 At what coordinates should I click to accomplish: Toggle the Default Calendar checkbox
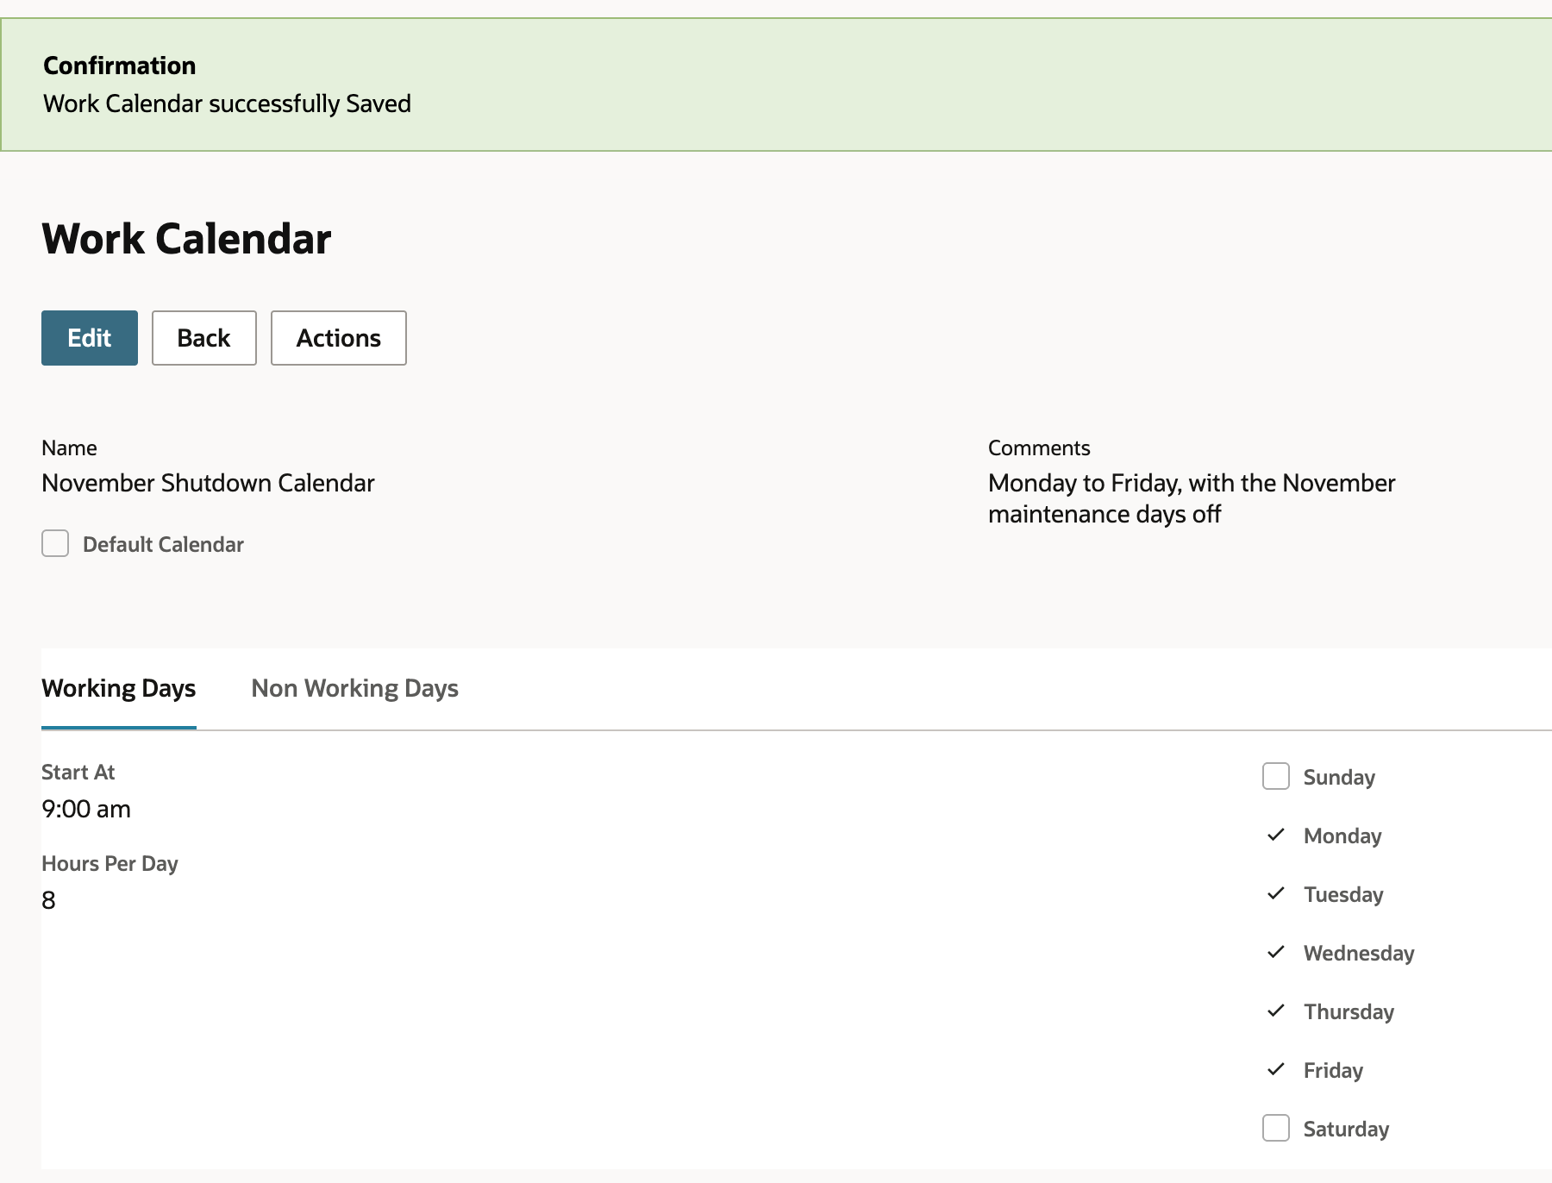[x=55, y=543]
